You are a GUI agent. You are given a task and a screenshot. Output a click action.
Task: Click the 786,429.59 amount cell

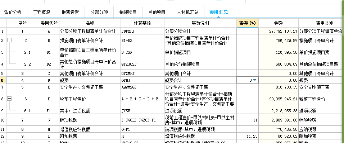pos(279,40)
